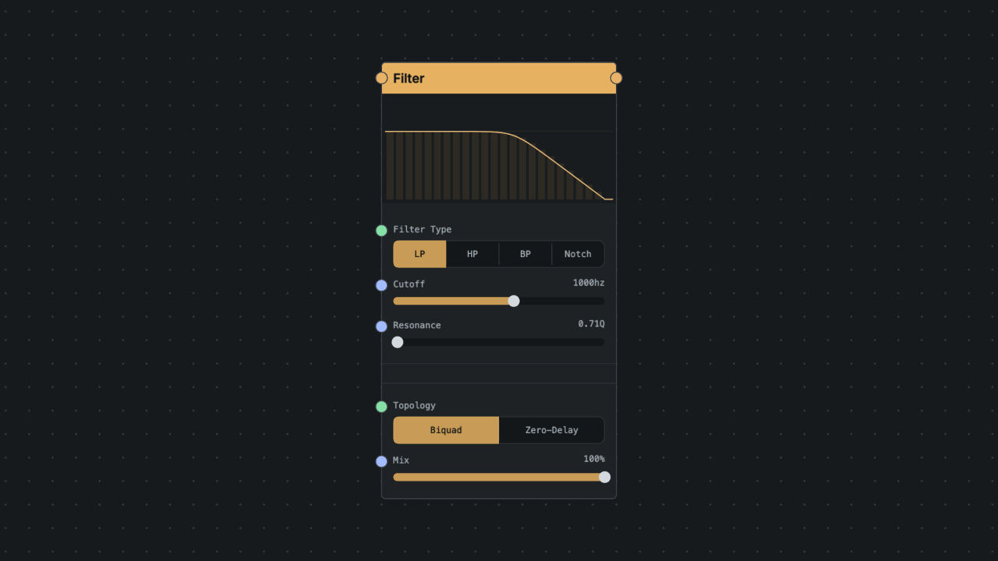Click the Filter node's input port
998x561 pixels.
pos(381,78)
